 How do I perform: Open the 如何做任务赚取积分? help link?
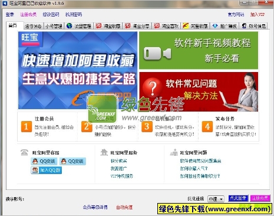200,176
